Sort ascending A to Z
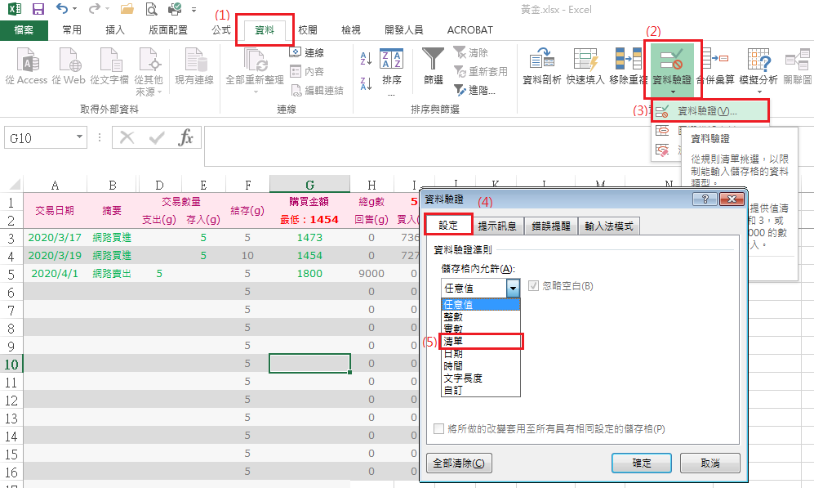 tap(366, 58)
